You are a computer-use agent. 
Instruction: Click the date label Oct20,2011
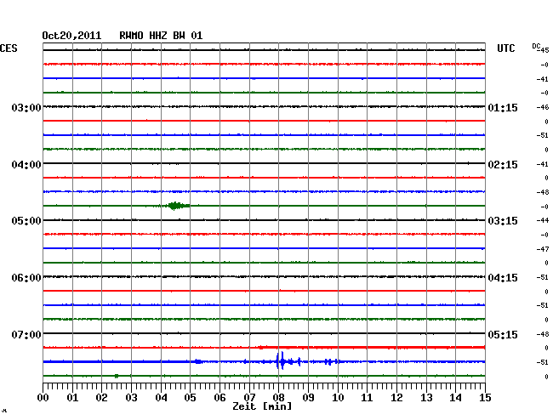click(x=71, y=36)
